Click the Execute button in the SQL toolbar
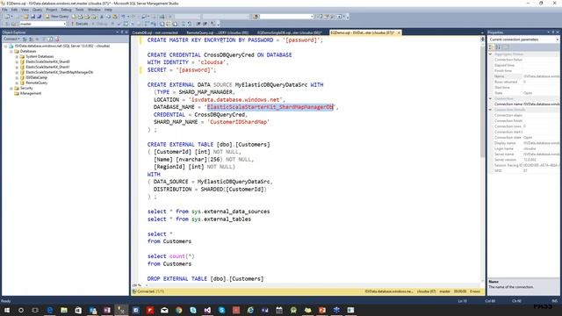This screenshot has width=562, height=316. 79,24
